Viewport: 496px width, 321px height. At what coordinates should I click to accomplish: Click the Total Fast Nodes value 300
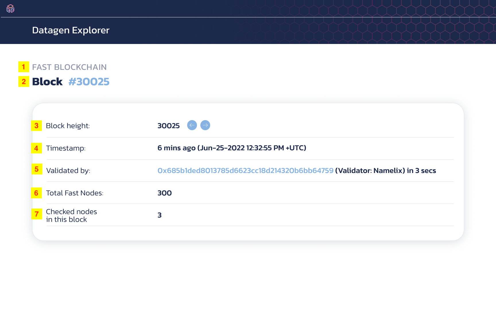click(165, 193)
